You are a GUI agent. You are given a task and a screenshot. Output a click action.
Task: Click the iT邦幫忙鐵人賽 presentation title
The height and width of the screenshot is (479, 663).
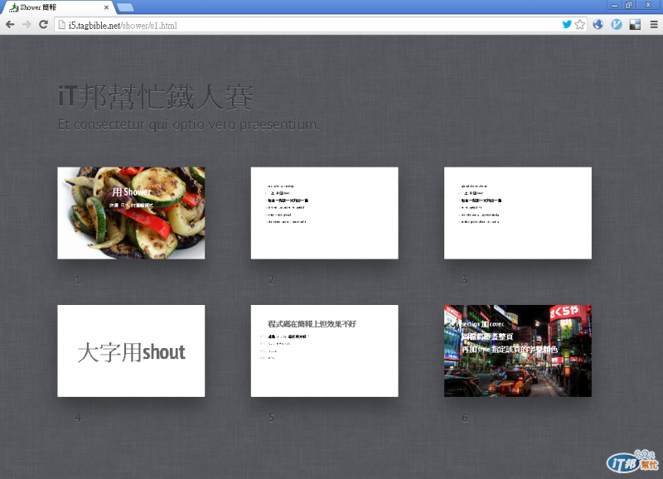(x=156, y=97)
